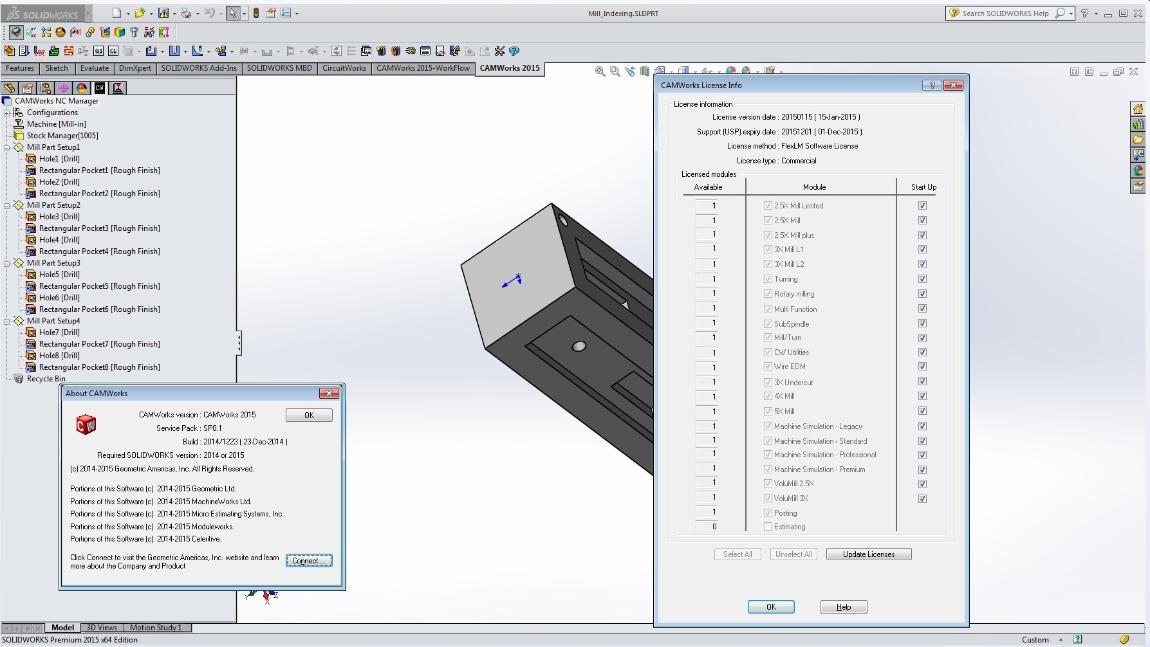Open the Motion Study 1 tab
1150x647 pixels.
click(x=156, y=628)
